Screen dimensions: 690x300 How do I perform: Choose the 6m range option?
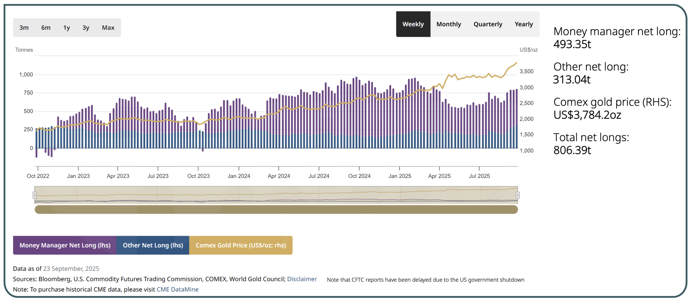46,28
